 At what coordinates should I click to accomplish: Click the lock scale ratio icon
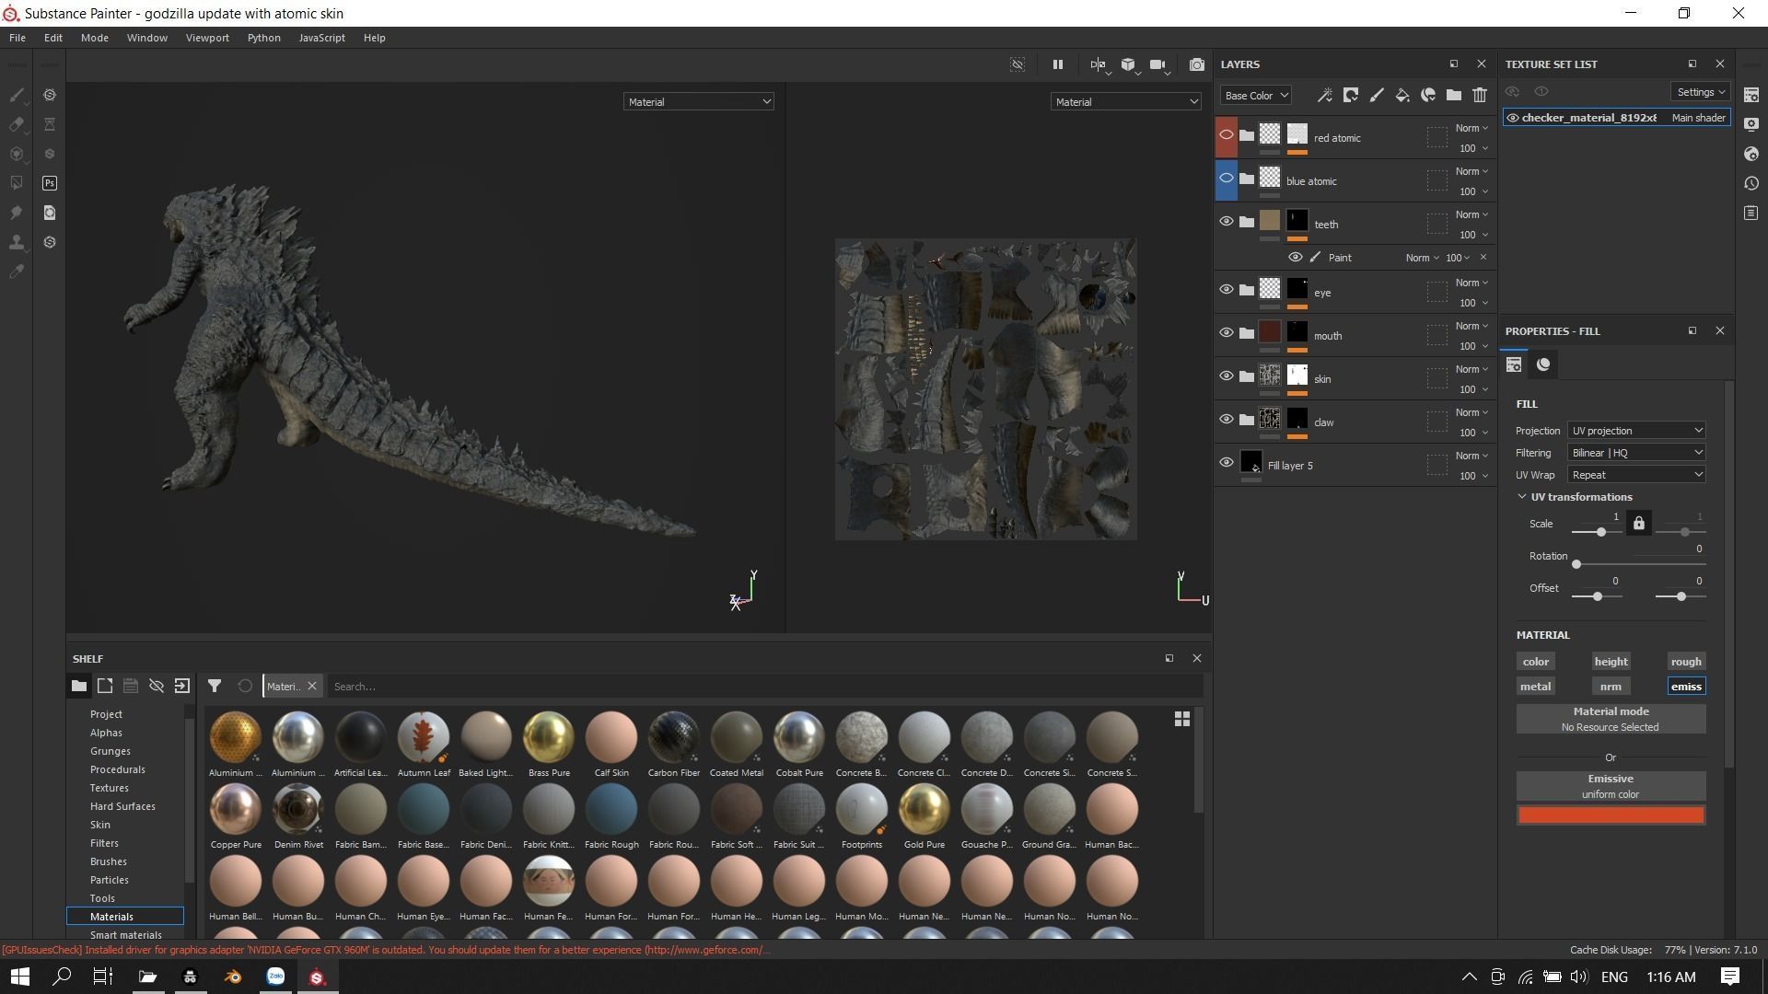[x=1638, y=524]
